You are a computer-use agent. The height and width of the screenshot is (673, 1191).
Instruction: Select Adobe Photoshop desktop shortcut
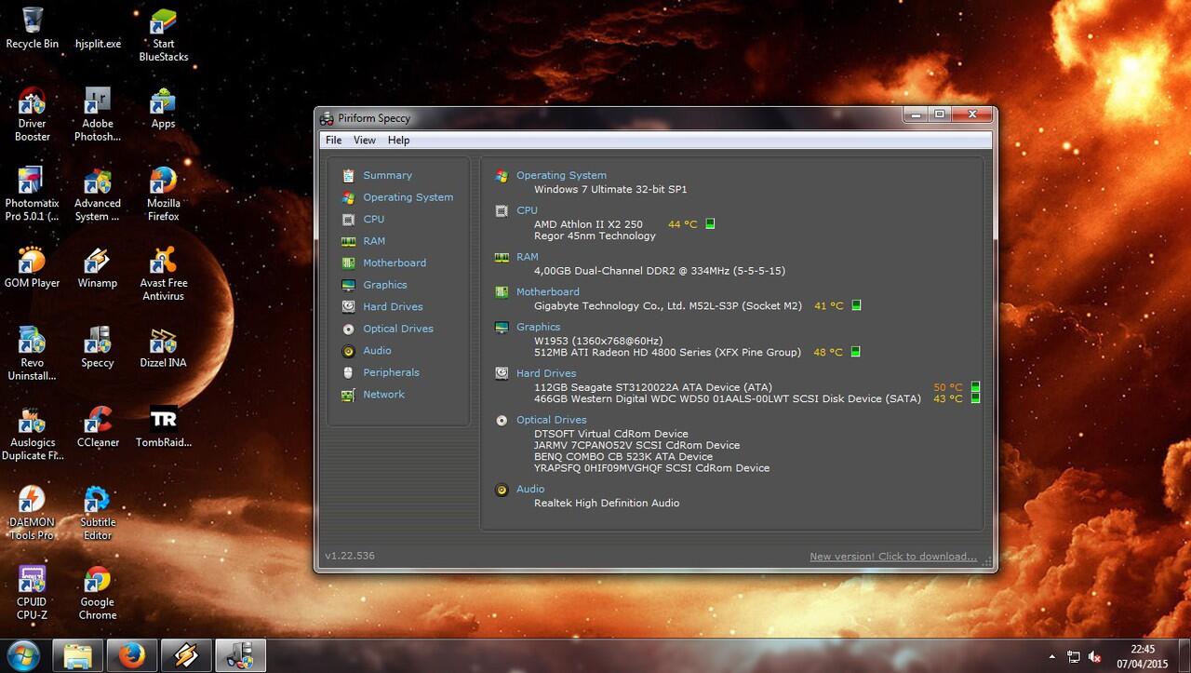[98, 114]
